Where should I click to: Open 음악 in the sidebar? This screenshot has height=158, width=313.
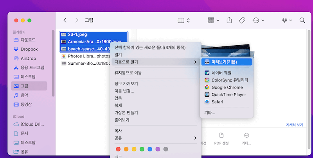29,95
